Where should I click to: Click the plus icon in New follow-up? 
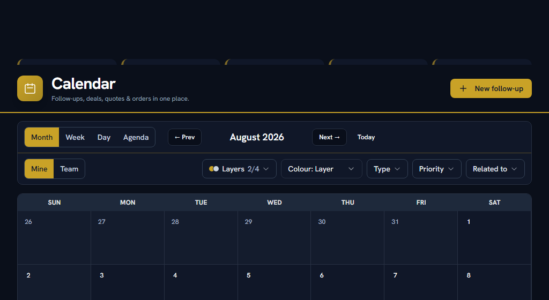[463, 88]
